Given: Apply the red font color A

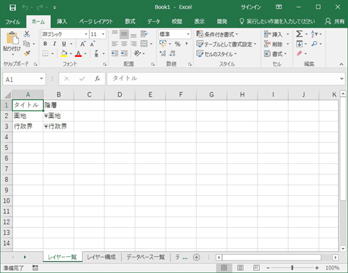Looking at the screenshot, I should (x=79, y=53).
